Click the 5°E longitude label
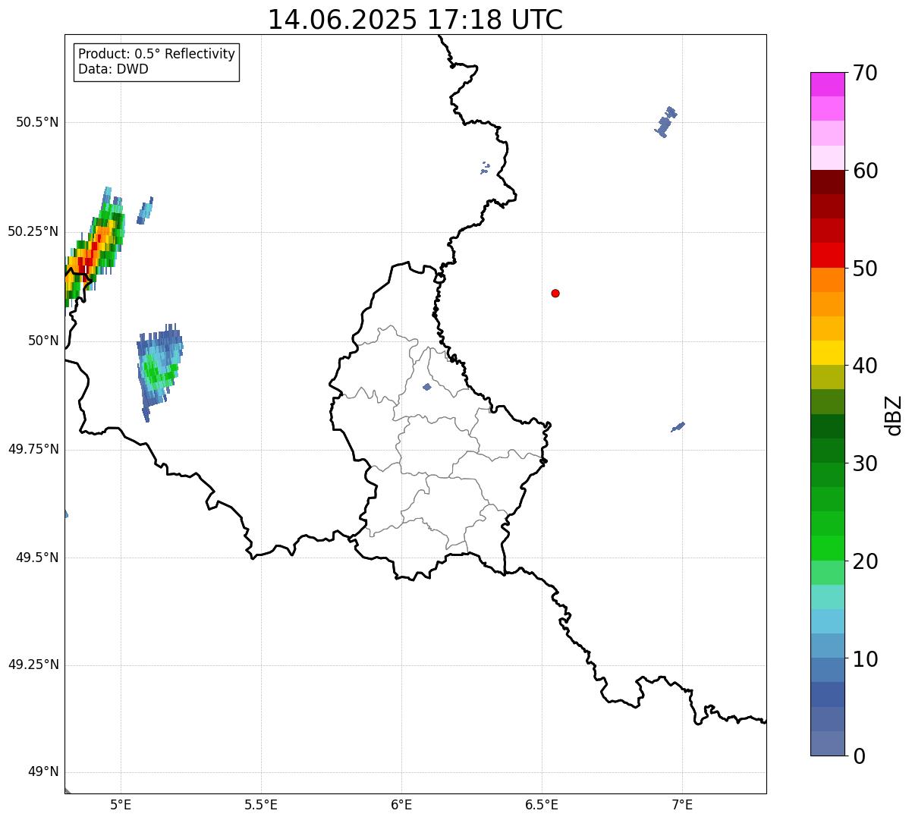 pos(121,804)
